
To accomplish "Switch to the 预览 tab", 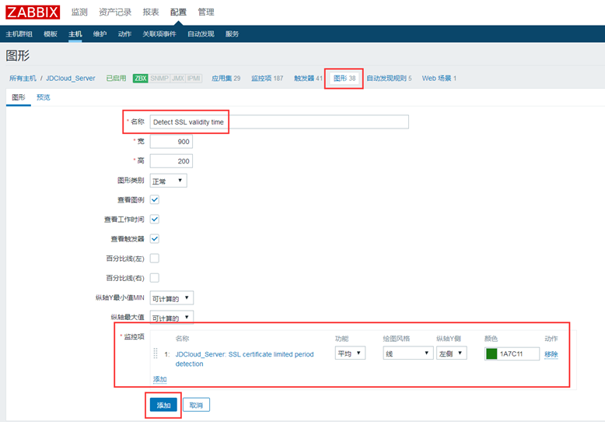I will point(44,97).
